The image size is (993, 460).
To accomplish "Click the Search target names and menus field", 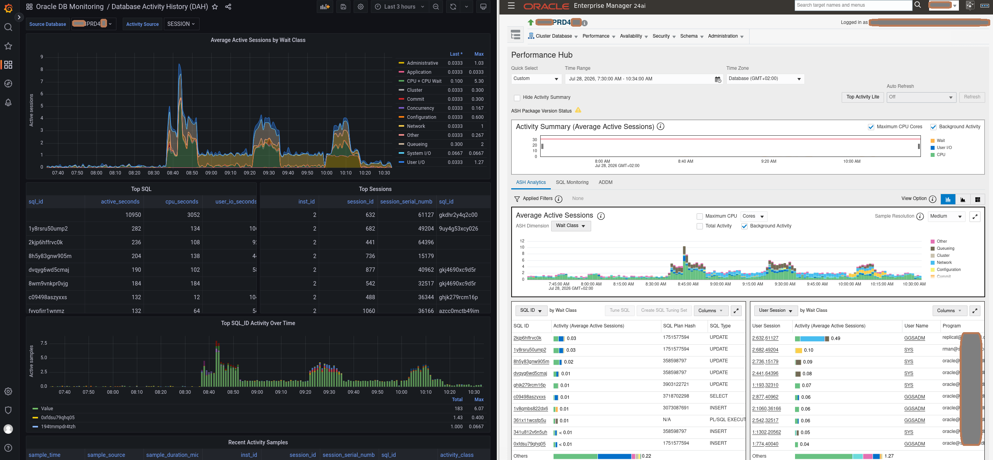I will click(x=853, y=5).
